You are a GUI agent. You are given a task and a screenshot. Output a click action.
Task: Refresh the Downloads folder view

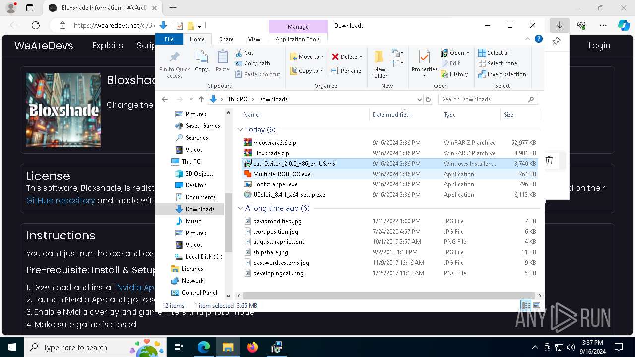[x=428, y=99]
